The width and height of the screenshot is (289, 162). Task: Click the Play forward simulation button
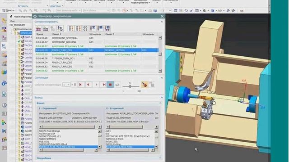coord(96,85)
